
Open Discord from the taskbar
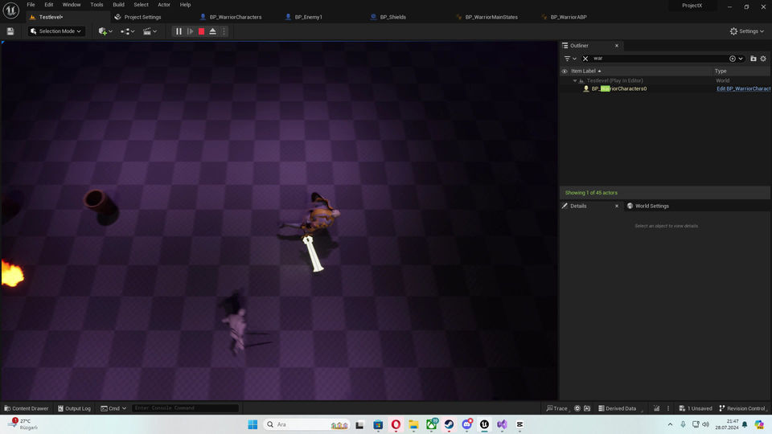tap(466, 424)
